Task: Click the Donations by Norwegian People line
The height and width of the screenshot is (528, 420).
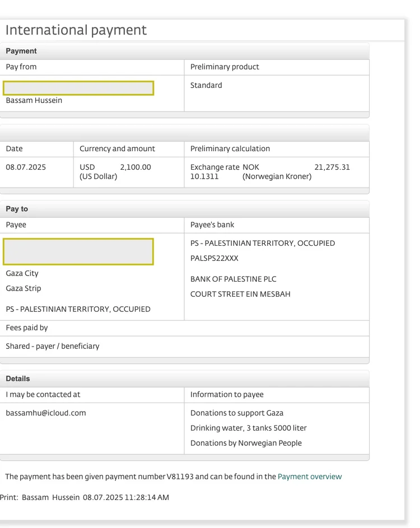Action: [246, 443]
